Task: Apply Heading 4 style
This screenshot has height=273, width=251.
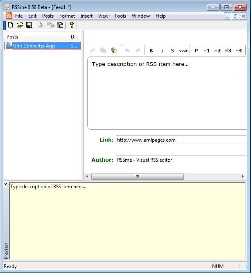Action: click(239, 51)
